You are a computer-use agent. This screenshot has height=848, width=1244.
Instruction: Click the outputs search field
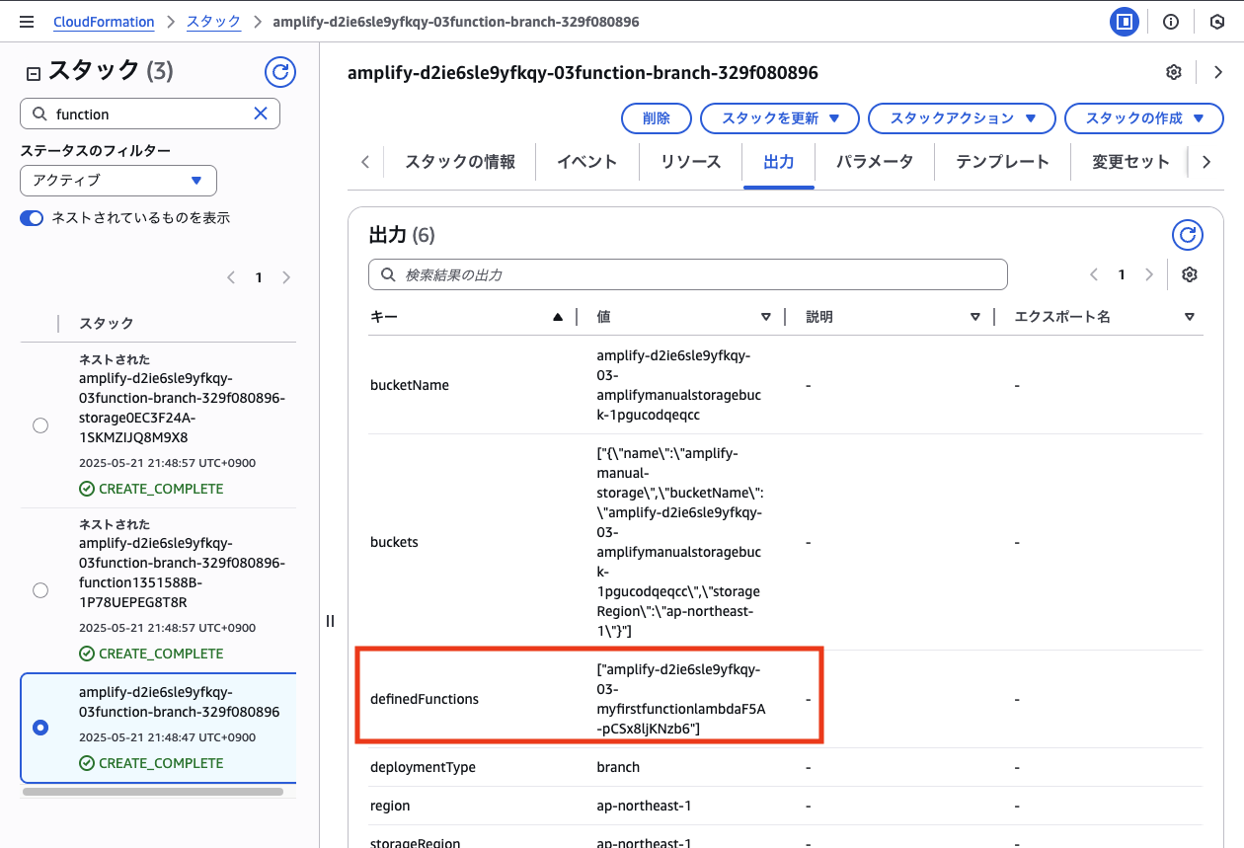(x=688, y=274)
